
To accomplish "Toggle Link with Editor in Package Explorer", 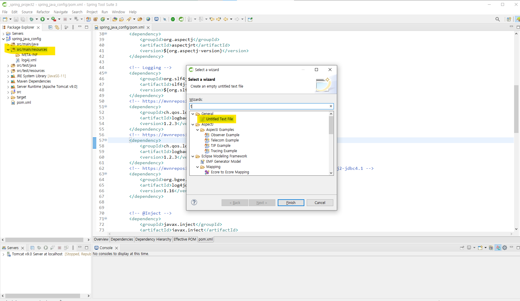I will (x=57, y=27).
